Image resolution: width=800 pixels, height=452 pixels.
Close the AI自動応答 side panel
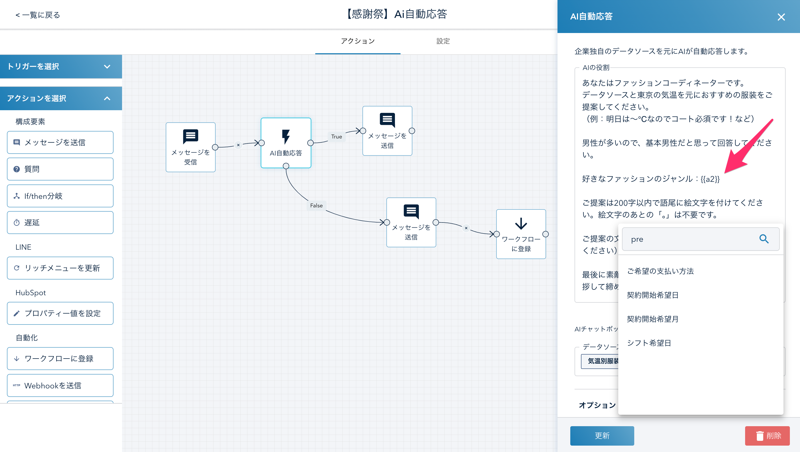781,17
